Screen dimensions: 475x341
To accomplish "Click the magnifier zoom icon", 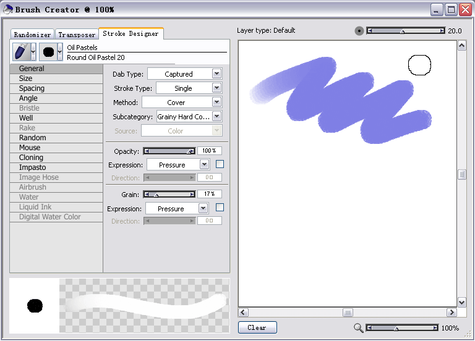I will pyautogui.click(x=359, y=328).
